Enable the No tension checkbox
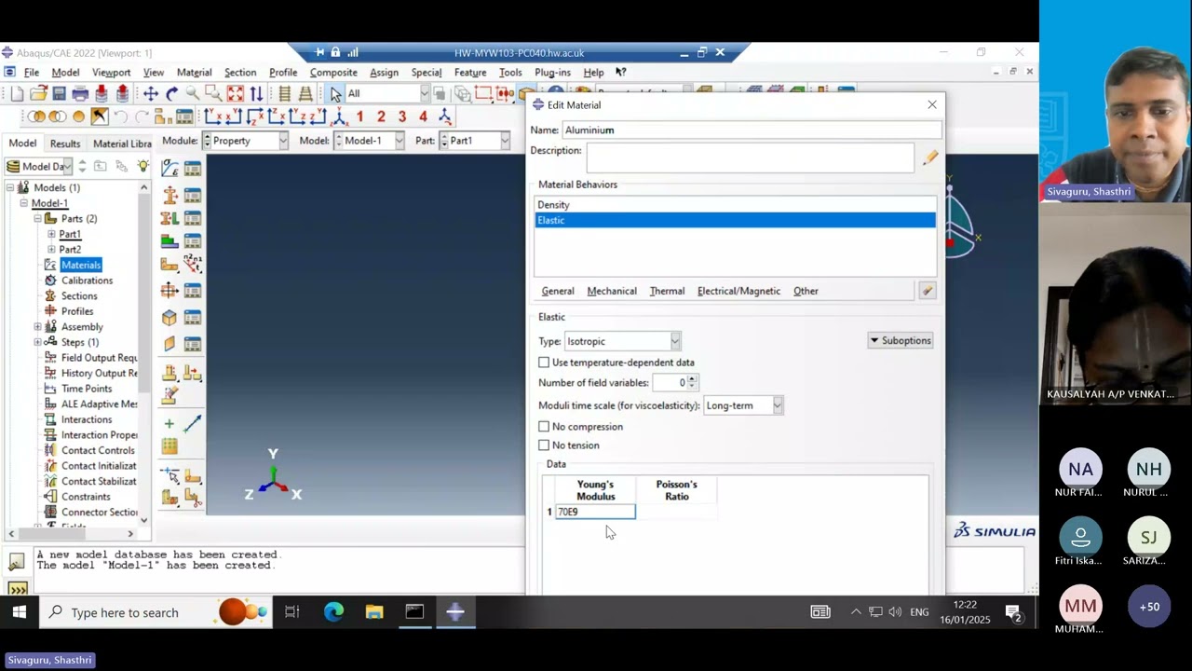The image size is (1192, 671). tap(544, 445)
